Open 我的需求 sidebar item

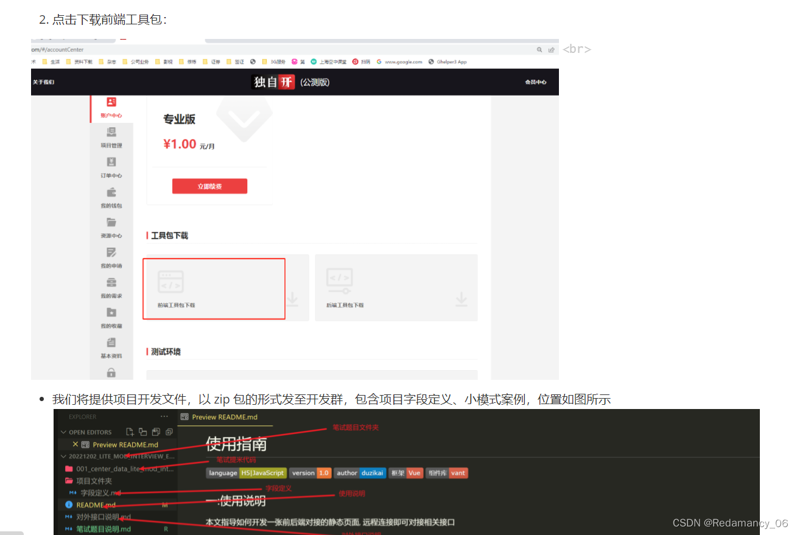[x=111, y=288]
